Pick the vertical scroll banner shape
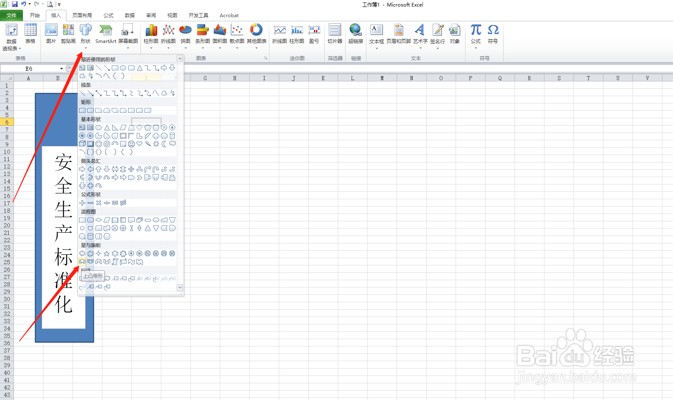Screen dimensions: 673x400 click(x=115, y=262)
